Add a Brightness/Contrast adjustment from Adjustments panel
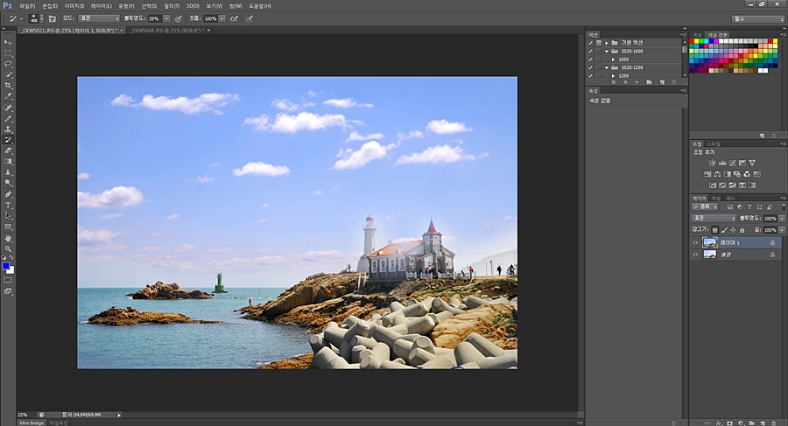The image size is (788, 426). point(712,163)
